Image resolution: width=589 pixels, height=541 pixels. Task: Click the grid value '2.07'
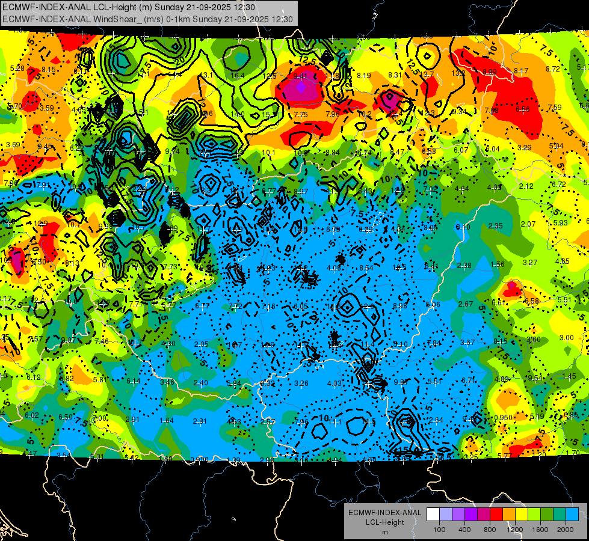coord(528,224)
